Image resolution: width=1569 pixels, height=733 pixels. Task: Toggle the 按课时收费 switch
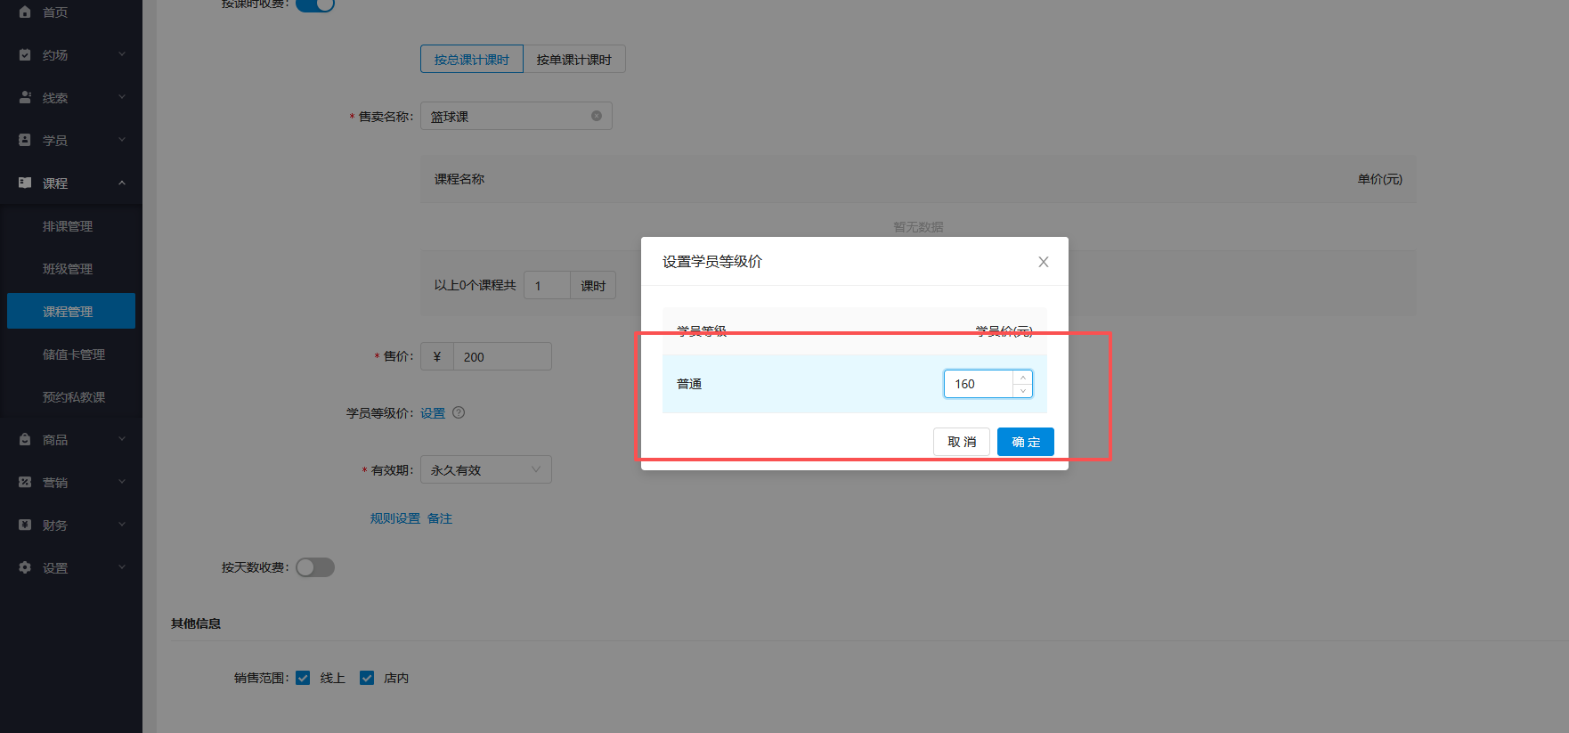click(315, 4)
